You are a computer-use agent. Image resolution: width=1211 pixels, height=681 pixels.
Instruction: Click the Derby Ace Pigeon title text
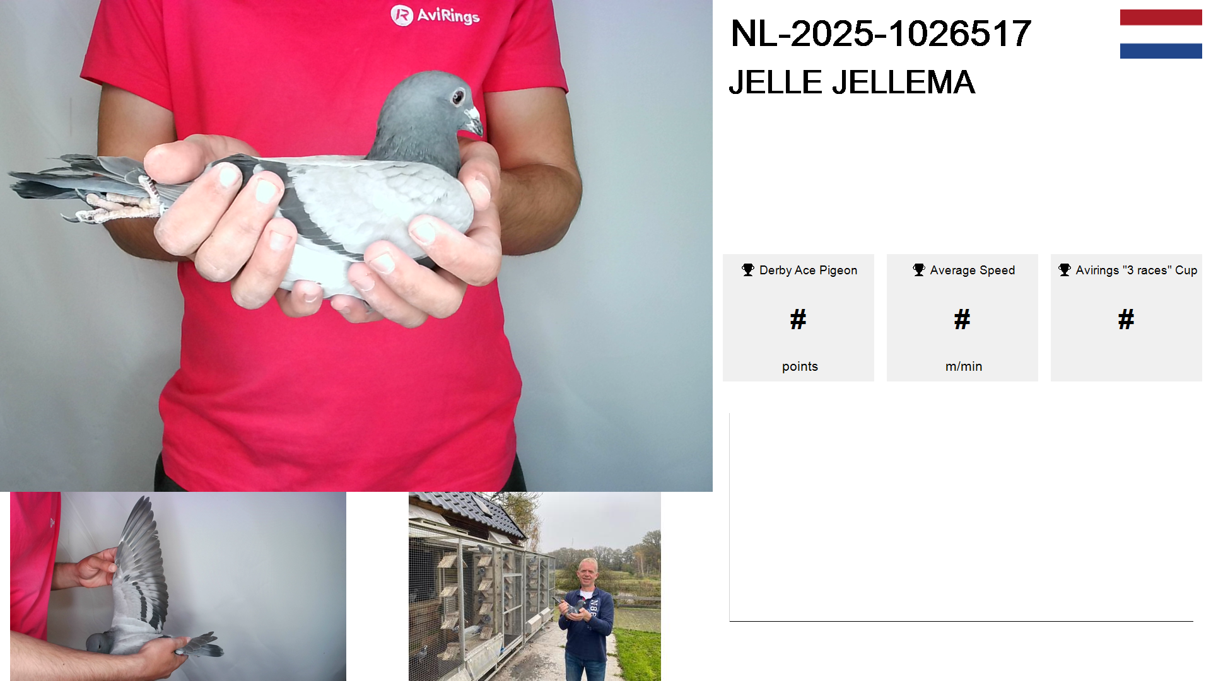coord(808,270)
